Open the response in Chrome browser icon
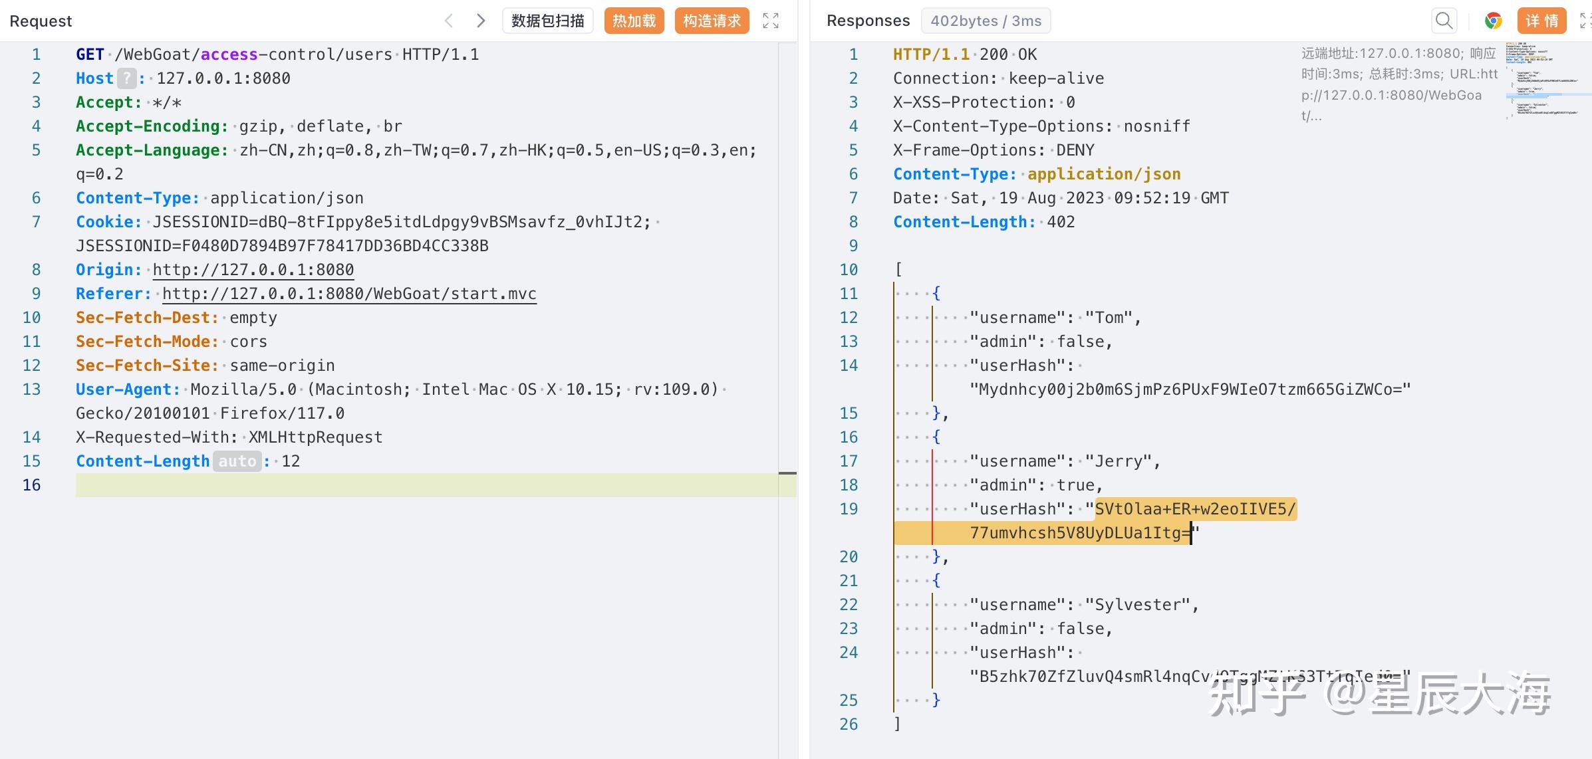This screenshot has height=759, width=1592. (1493, 21)
